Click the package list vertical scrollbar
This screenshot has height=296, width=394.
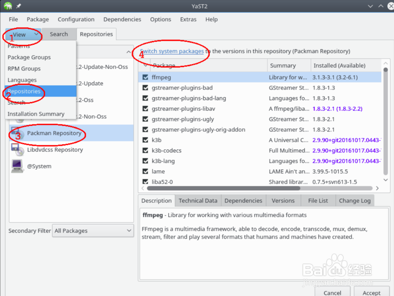click(386, 121)
